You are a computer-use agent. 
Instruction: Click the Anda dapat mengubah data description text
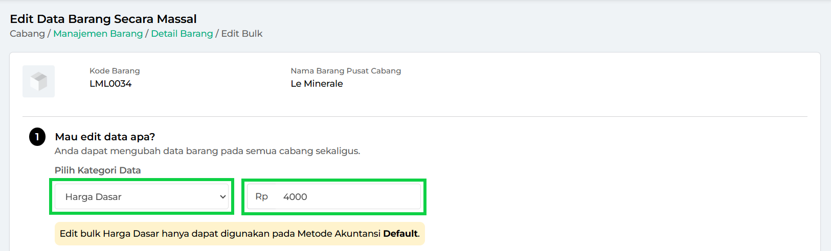[207, 151]
